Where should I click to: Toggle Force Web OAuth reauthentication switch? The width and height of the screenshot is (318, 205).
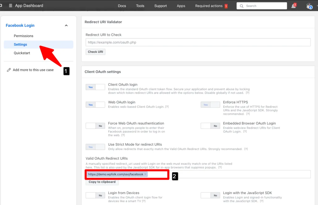[95, 126]
